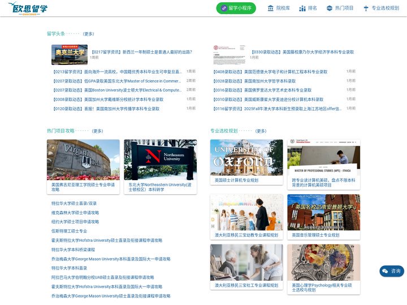
Task: Open 美国心理学Psychology相关专业 title
Action: coord(322,287)
